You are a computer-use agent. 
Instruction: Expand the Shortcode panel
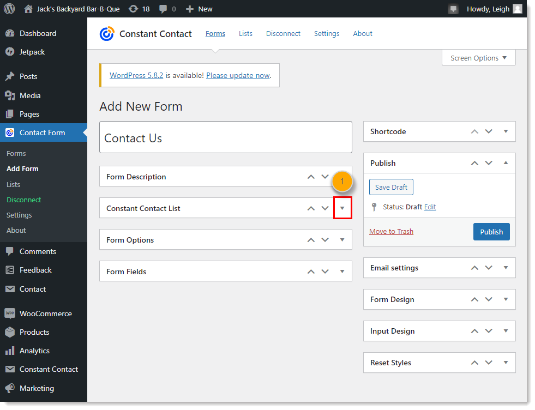tap(506, 131)
